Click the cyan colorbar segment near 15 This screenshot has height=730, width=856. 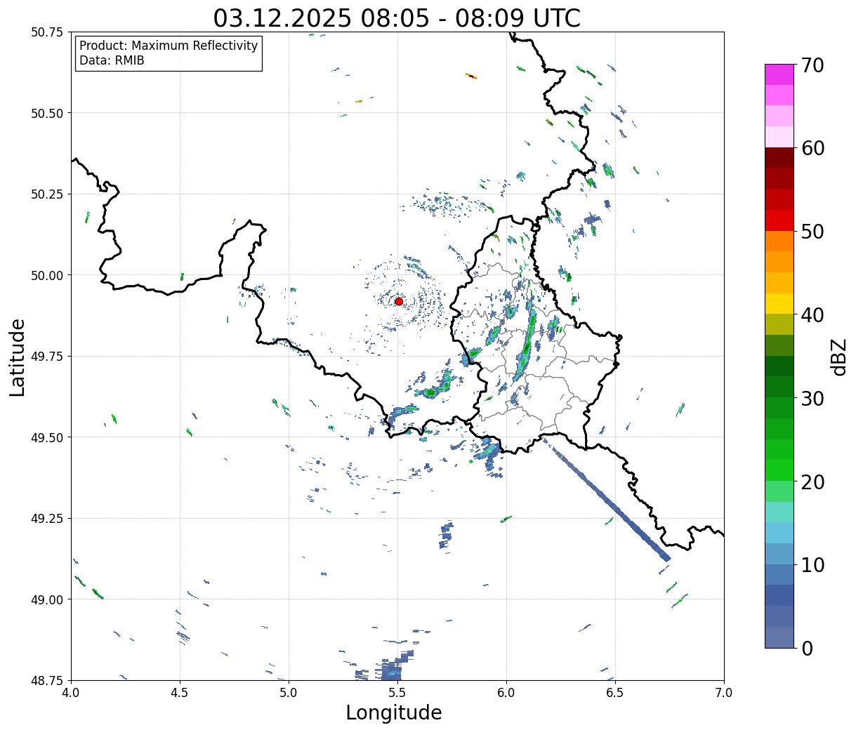(x=779, y=532)
